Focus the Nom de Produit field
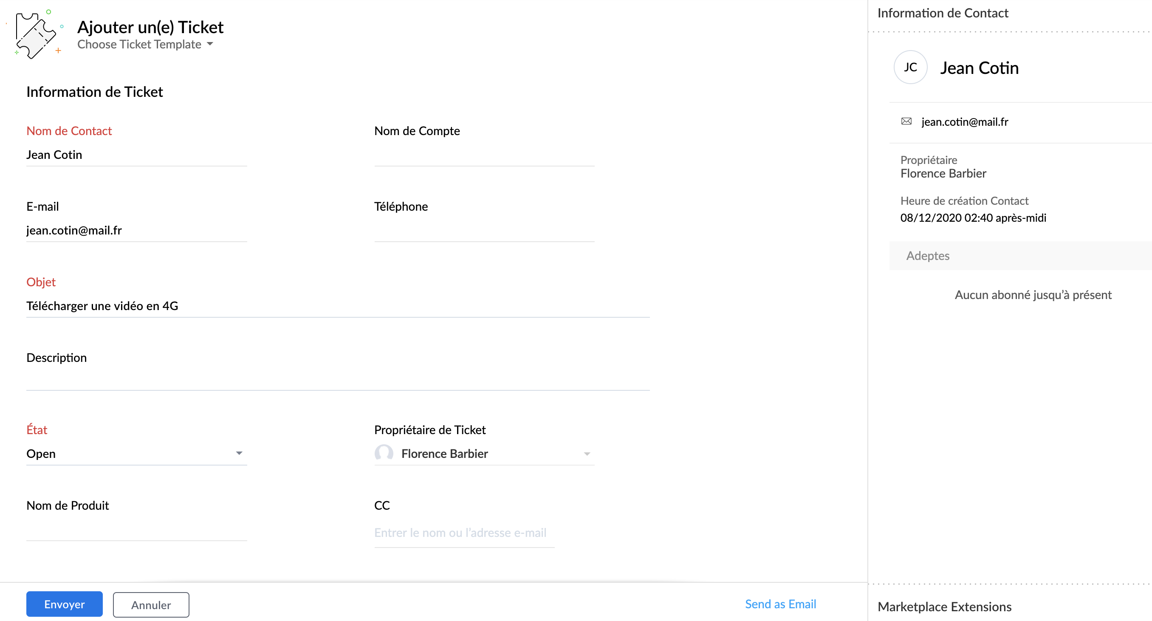Image resolution: width=1152 pixels, height=621 pixels. tap(136, 530)
